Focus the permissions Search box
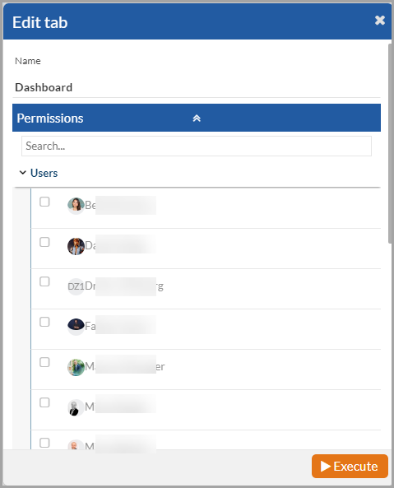This screenshot has height=488, width=394. [x=197, y=146]
